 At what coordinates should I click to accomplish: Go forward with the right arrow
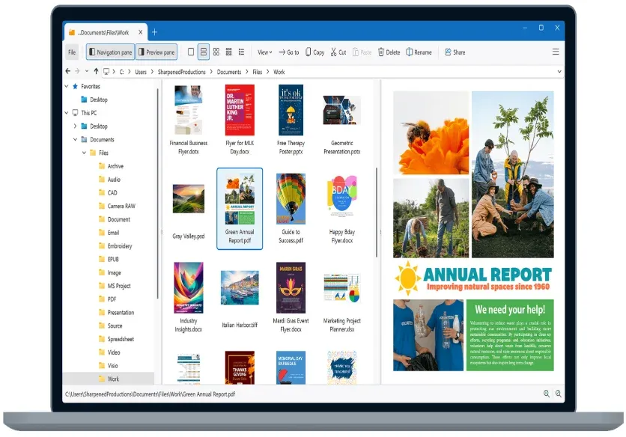(77, 71)
